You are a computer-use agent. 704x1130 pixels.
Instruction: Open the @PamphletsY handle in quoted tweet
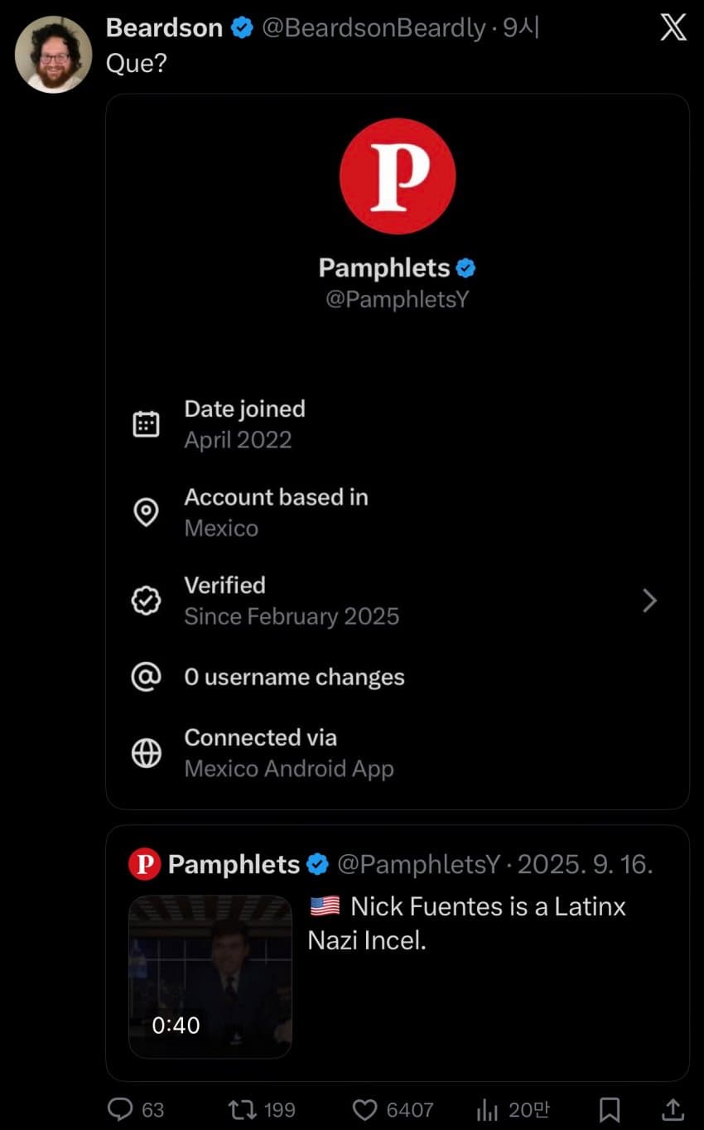(x=418, y=865)
